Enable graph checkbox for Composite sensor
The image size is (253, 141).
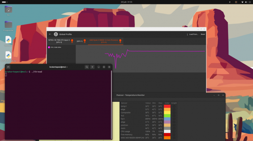pos(174,113)
